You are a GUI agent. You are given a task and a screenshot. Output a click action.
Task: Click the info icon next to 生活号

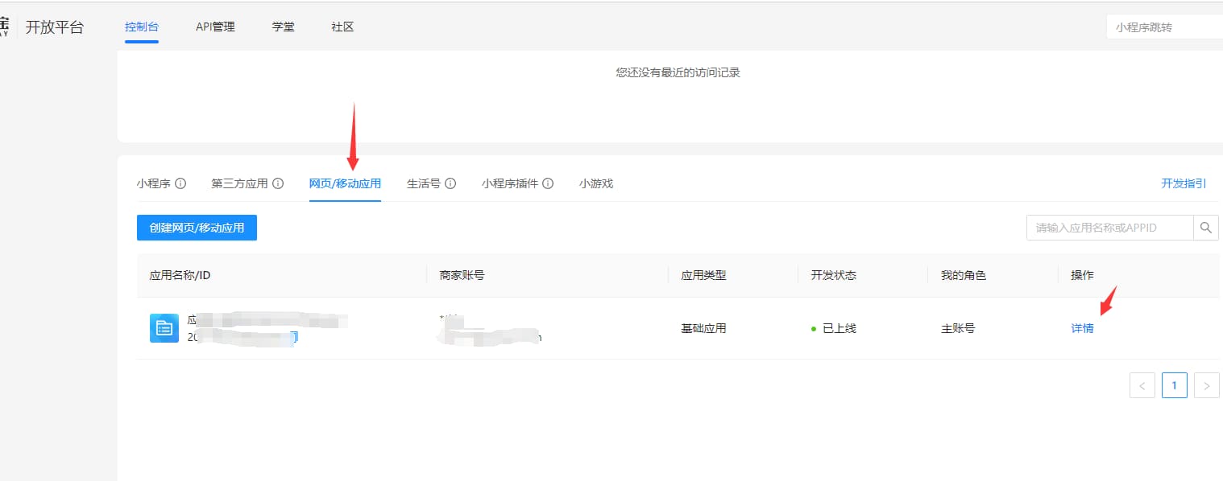pos(451,183)
